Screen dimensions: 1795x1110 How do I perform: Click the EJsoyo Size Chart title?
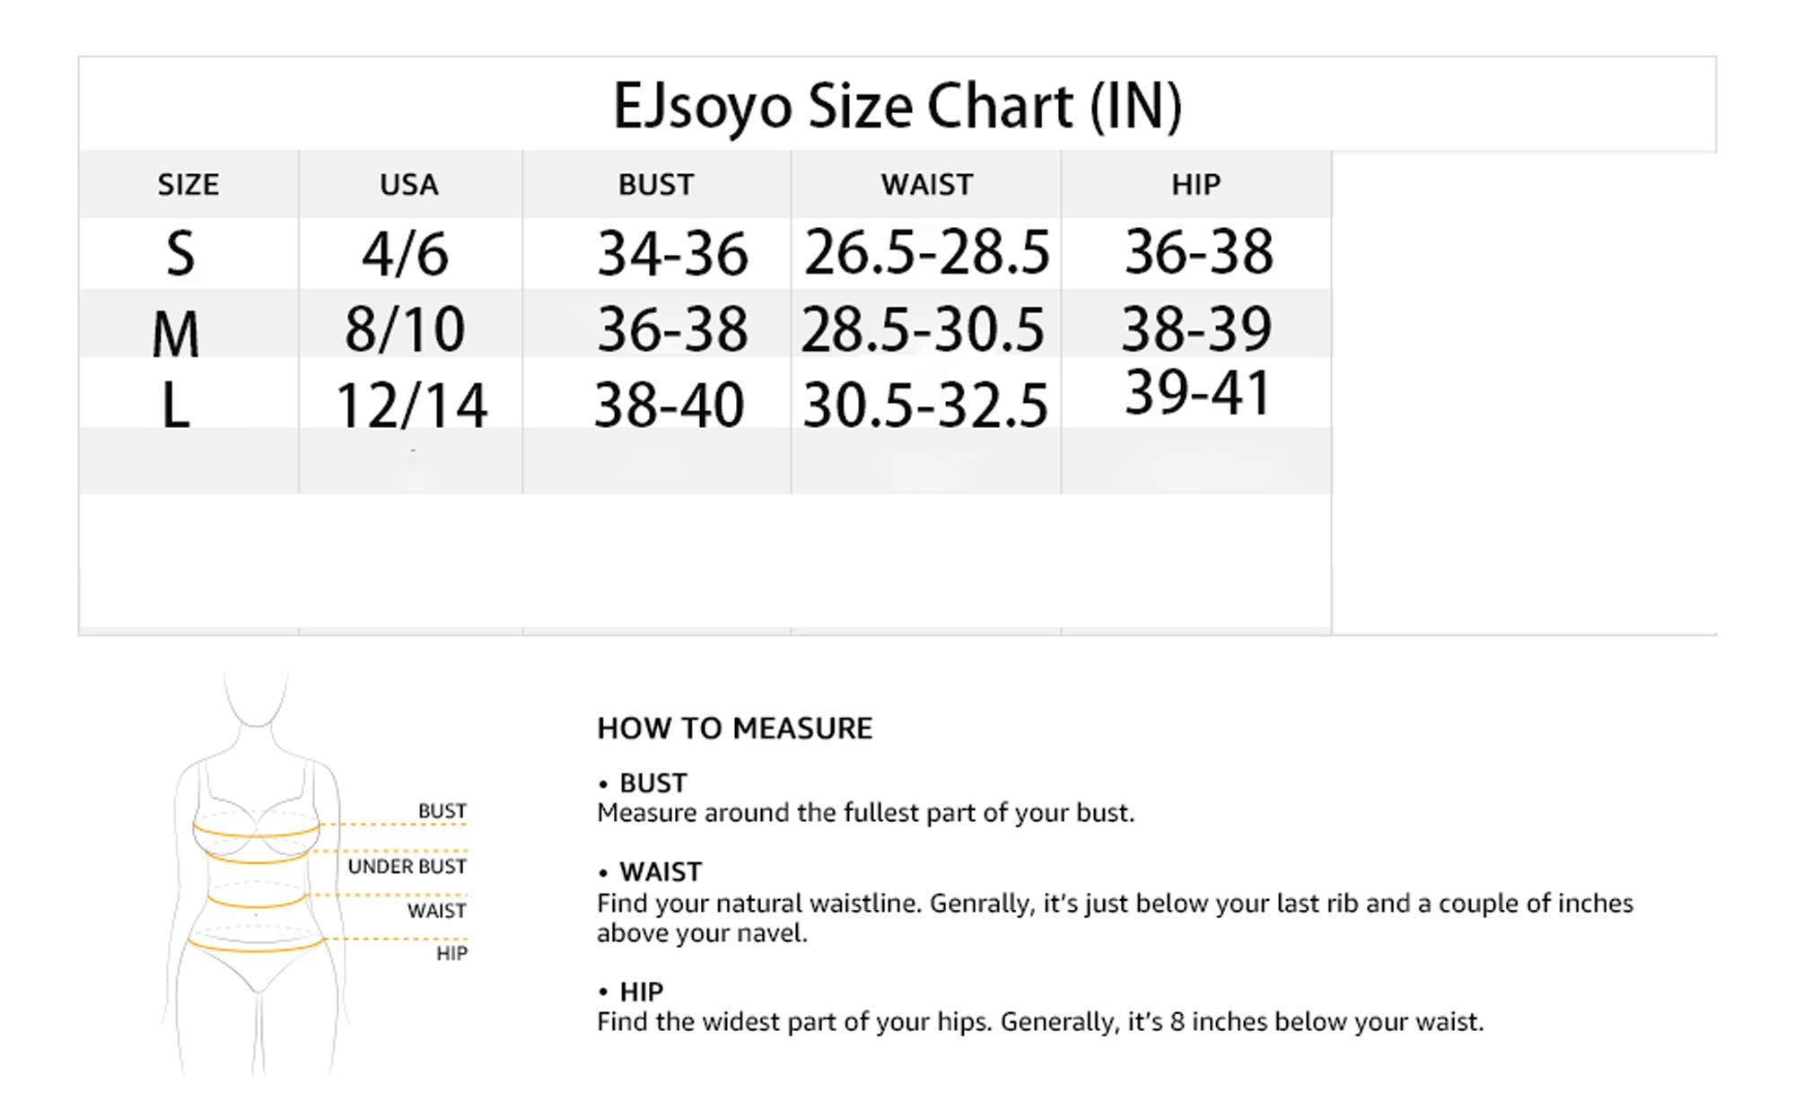(897, 106)
